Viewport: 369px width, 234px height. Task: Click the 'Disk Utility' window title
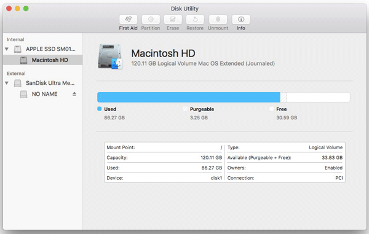click(184, 9)
